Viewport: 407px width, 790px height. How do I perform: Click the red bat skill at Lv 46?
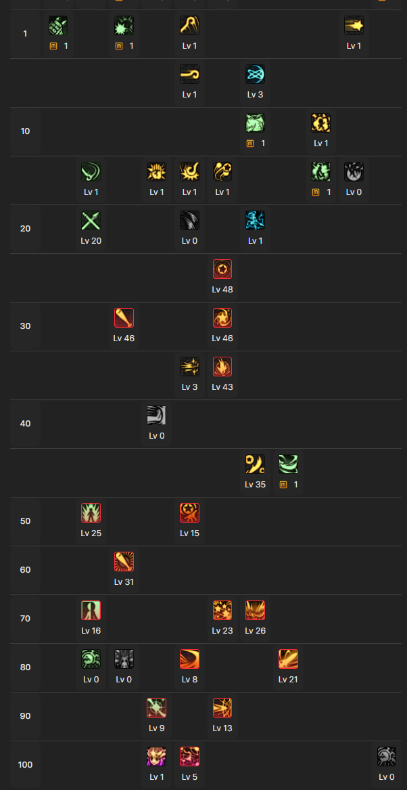pos(124,318)
